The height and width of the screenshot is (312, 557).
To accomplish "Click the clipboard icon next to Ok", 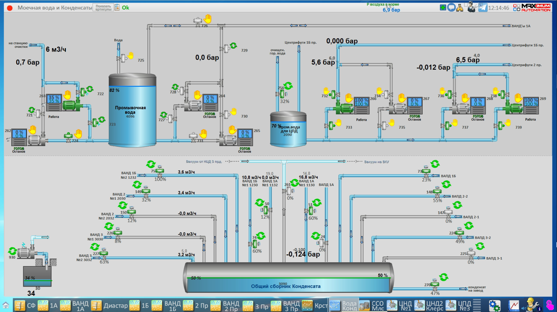I will pyautogui.click(x=117, y=7).
